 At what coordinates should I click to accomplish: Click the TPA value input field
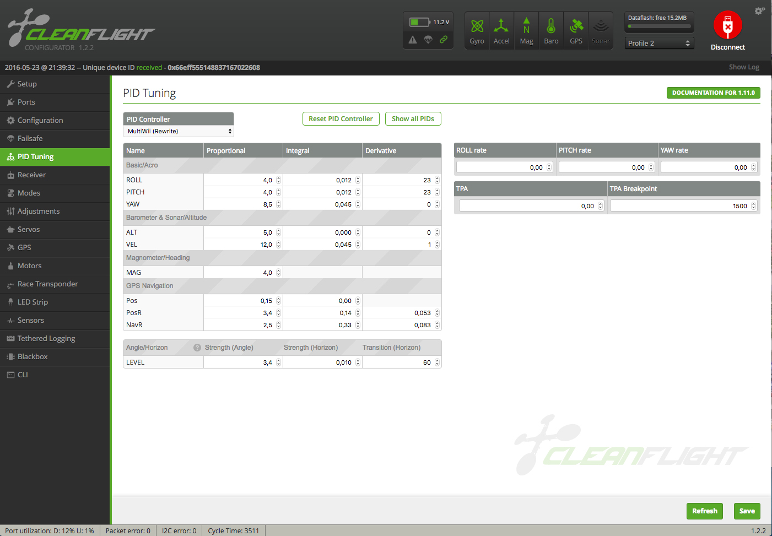(x=531, y=206)
